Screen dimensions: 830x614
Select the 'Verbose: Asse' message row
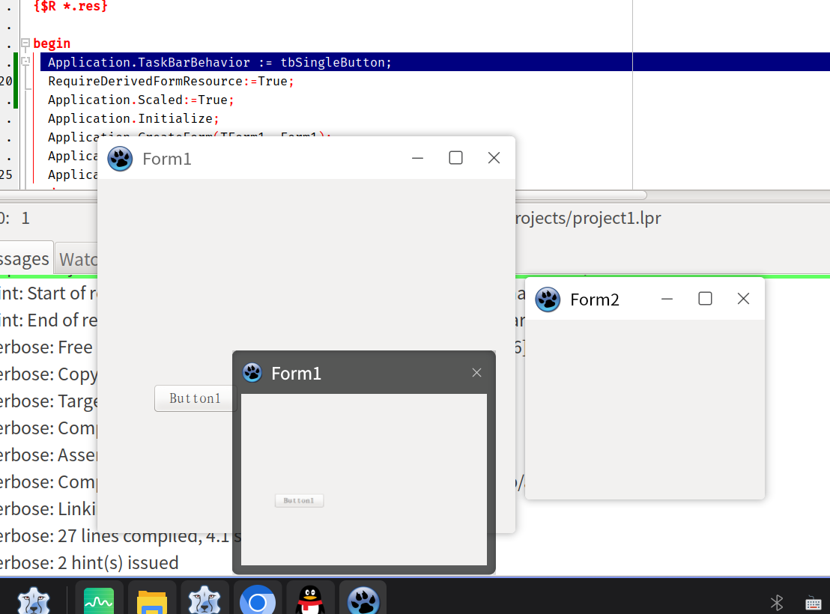click(49, 455)
